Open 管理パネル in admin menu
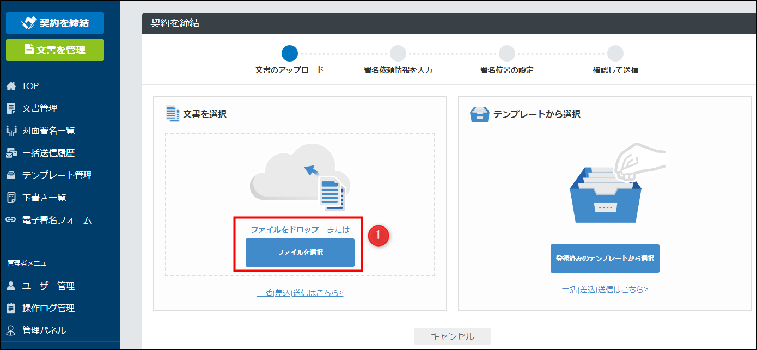Screen dimensions: 757x350 pos(44,330)
